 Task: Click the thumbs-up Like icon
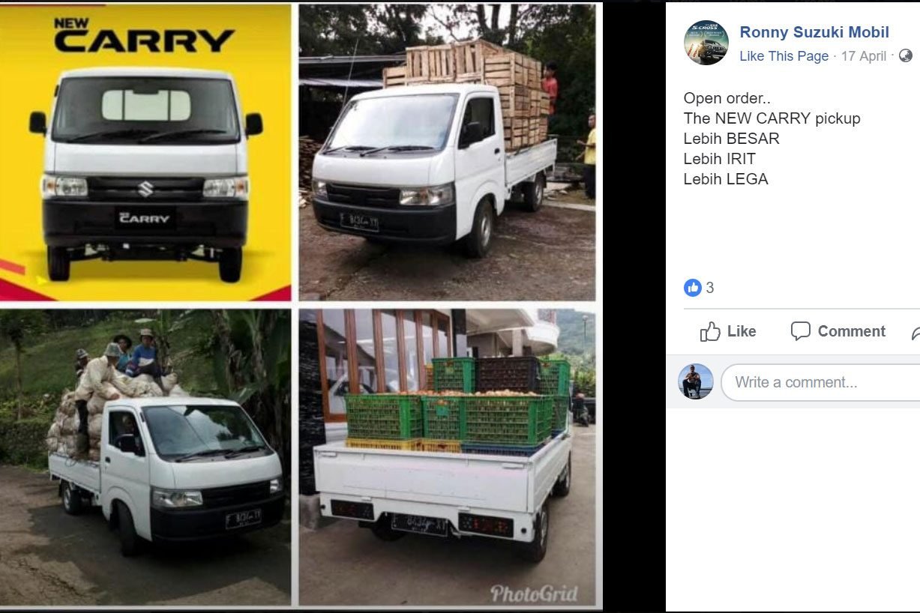(710, 331)
